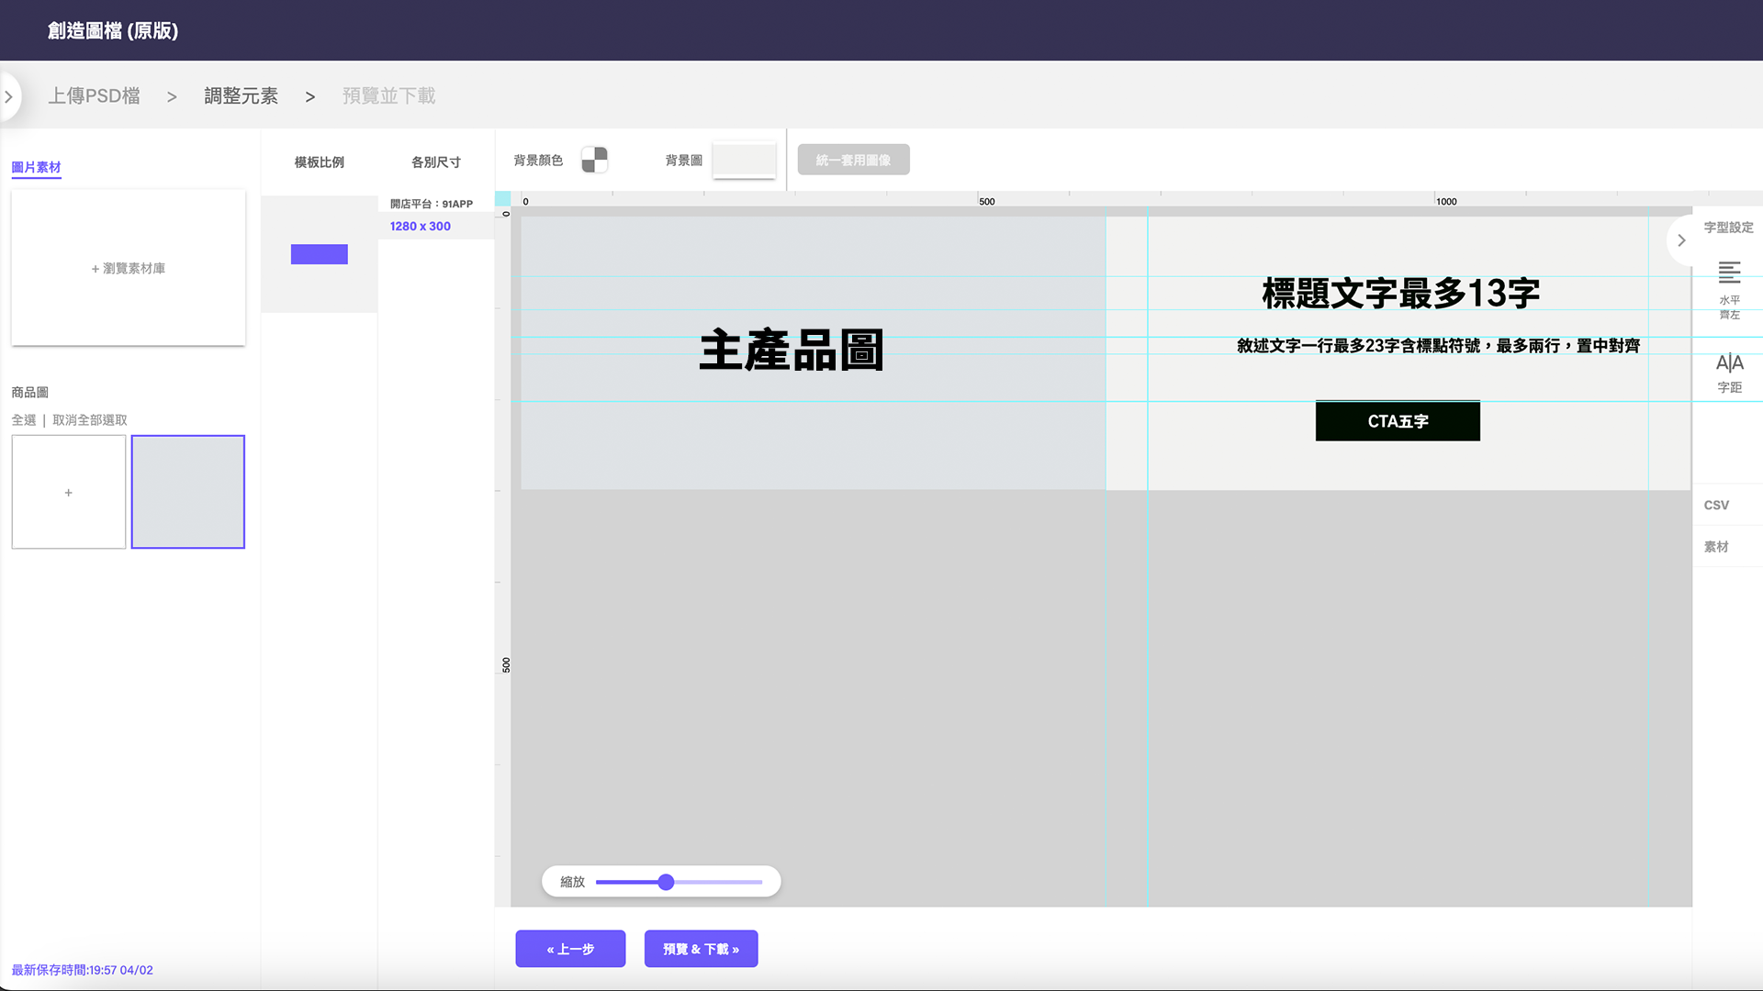The height and width of the screenshot is (991, 1763).
Task: Select the 1280 x 300 size option
Action: click(x=421, y=226)
